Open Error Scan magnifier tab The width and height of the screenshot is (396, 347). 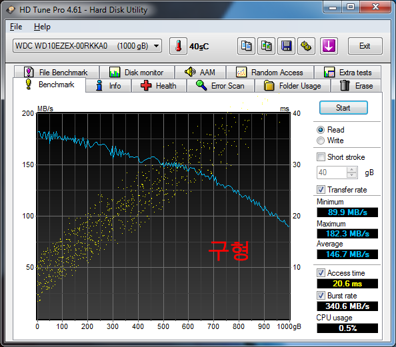click(x=221, y=86)
